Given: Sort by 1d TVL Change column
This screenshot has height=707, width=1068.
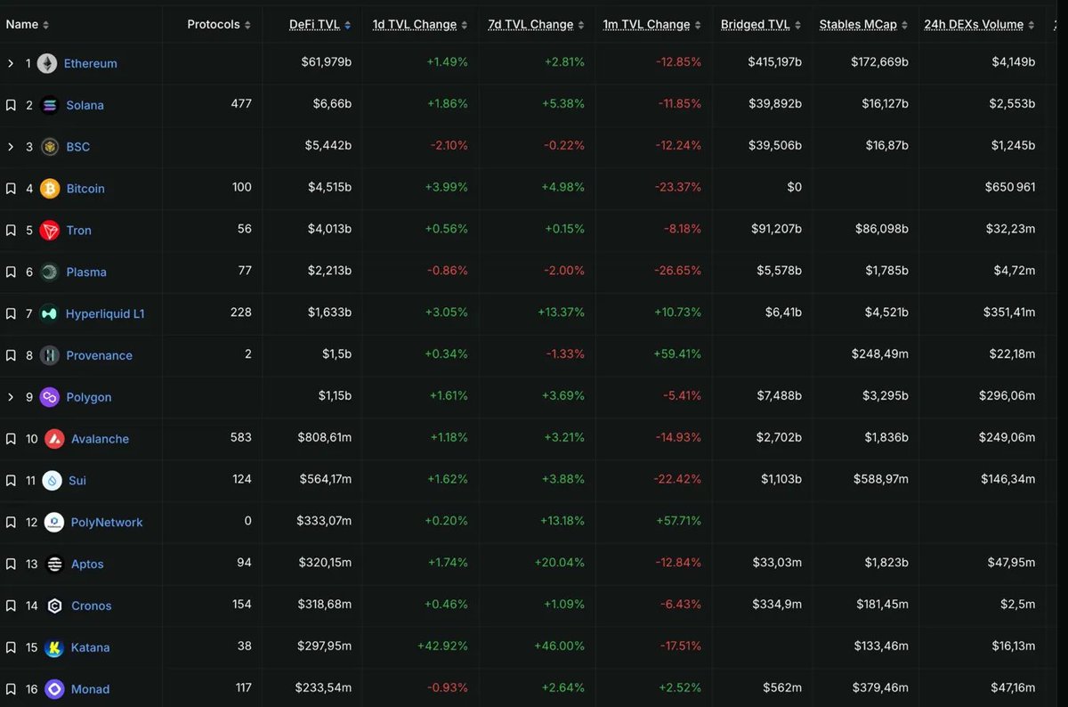Looking at the screenshot, I should [420, 25].
